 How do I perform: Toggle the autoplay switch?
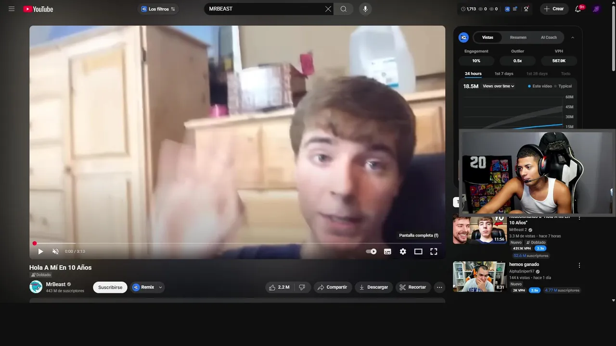[371, 251]
